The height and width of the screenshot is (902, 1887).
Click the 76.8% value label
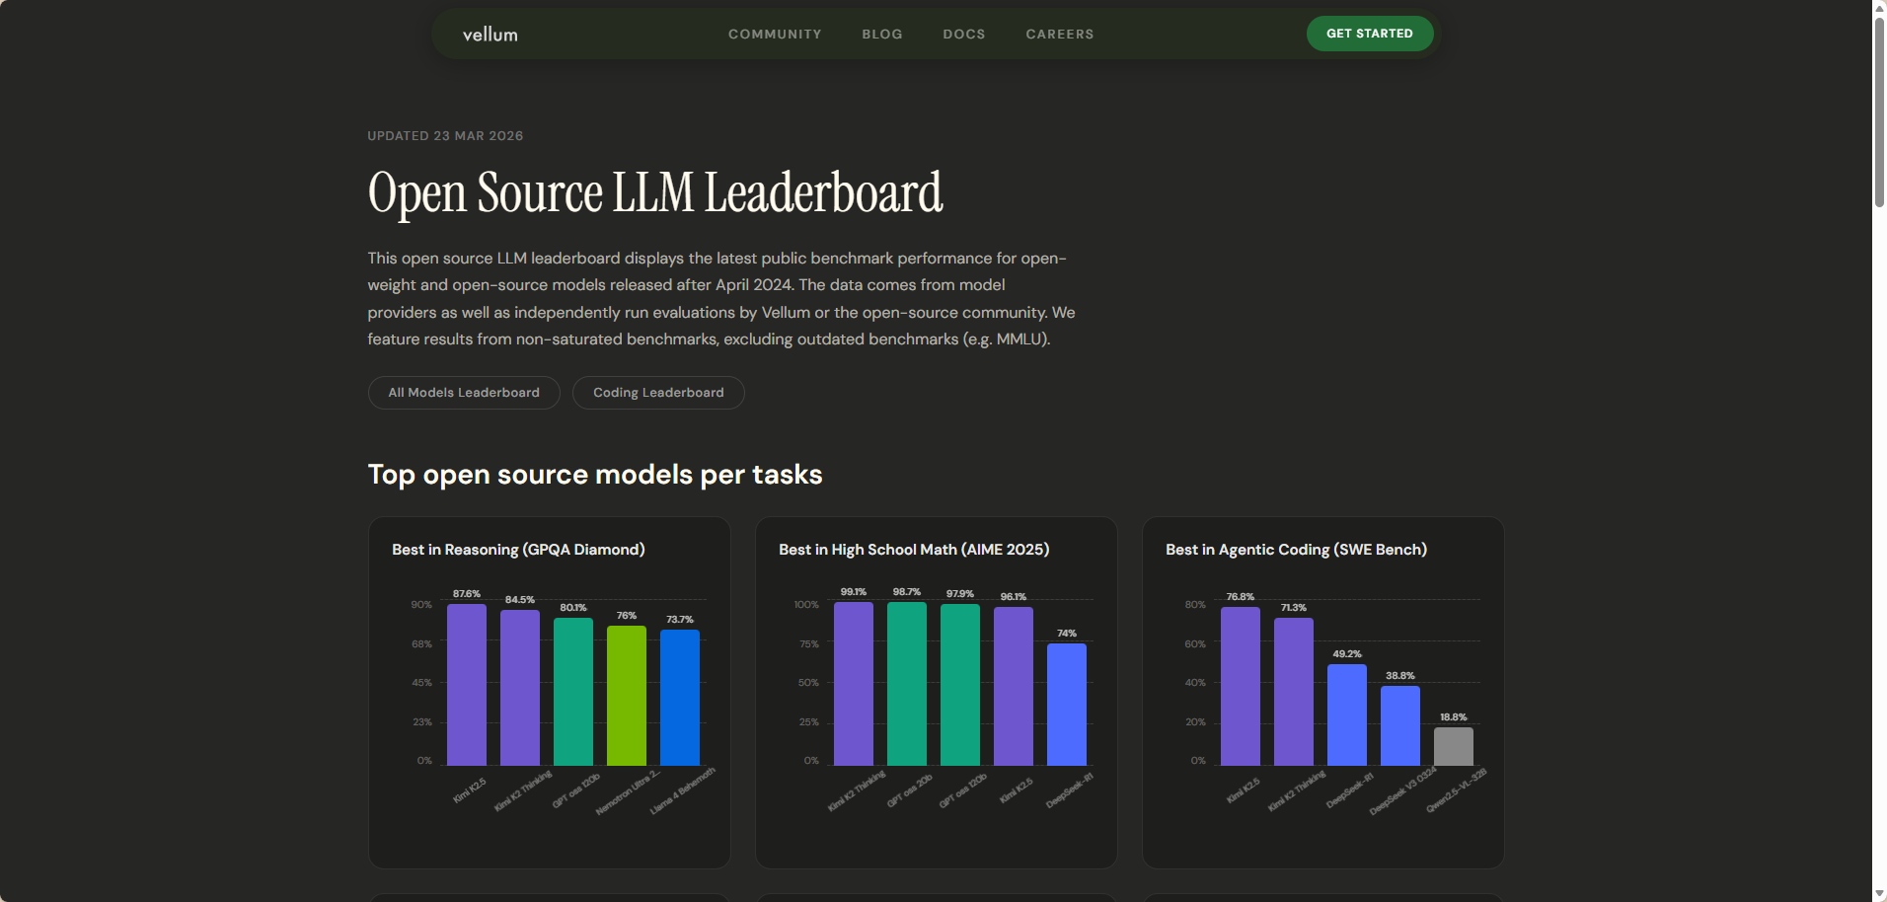coord(1241,597)
